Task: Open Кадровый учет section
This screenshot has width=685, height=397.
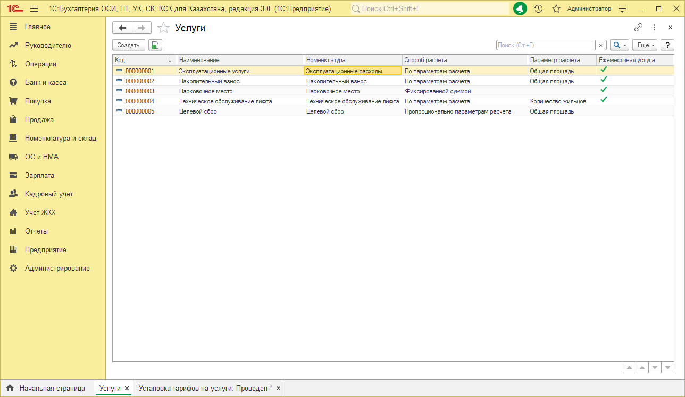Action: click(x=49, y=194)
